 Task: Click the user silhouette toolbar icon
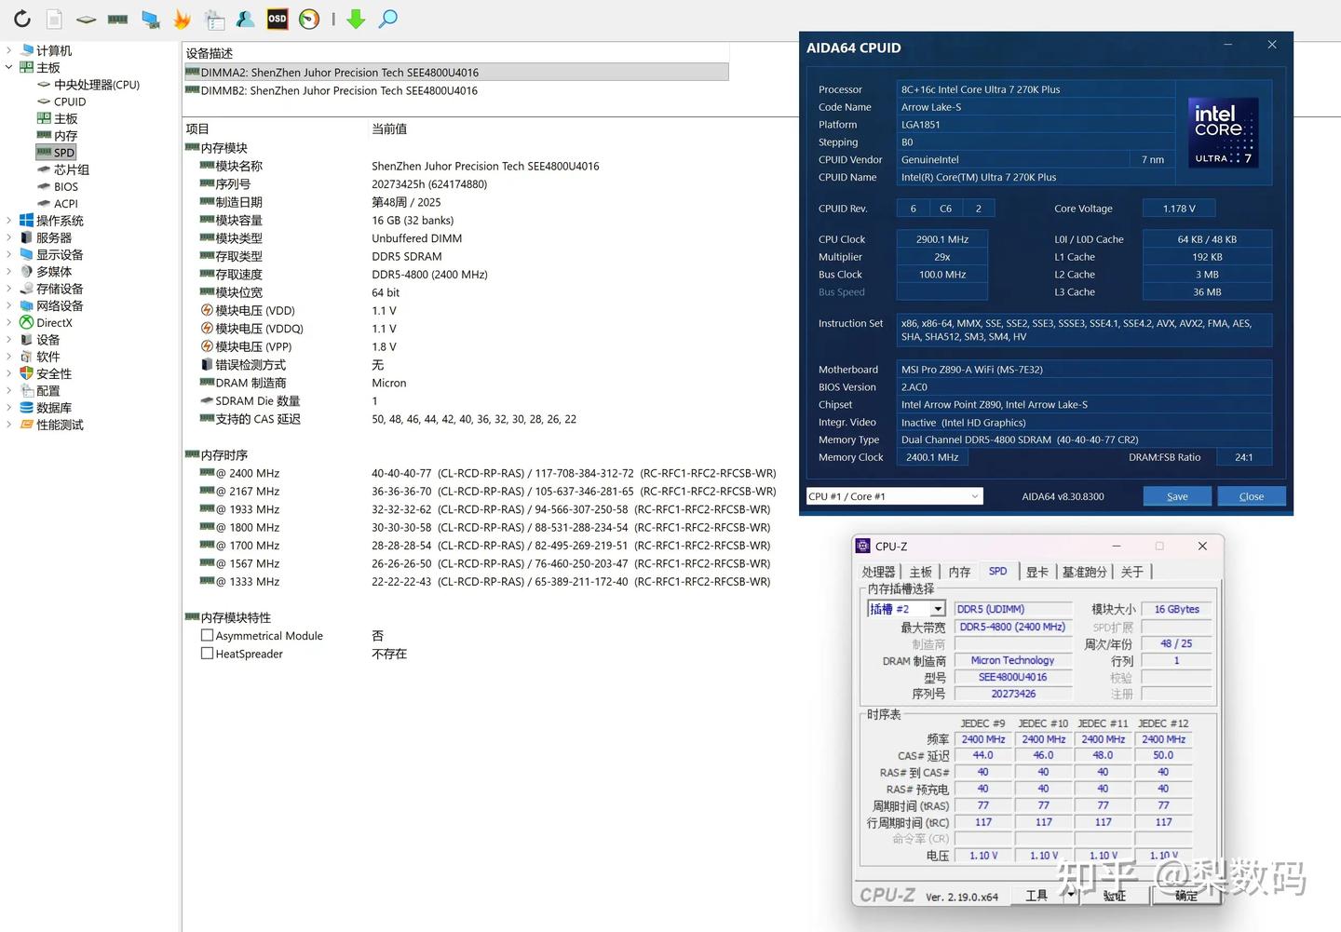tap(245, 19)
